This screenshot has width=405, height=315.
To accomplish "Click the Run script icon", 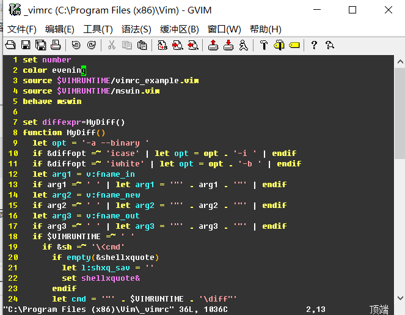I will [x=243, y=45].
